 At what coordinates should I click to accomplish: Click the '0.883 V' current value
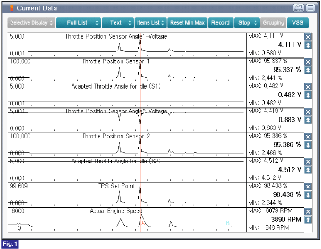click(290, 120)
